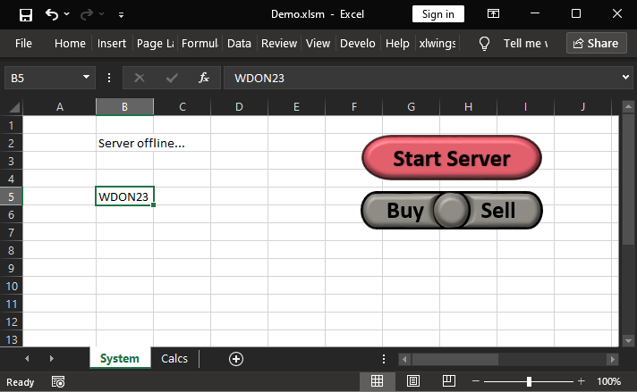This screenshot has height=392, width=637.
Task: Click cell B5 containing WDON23
Action: tap(124, 196)
